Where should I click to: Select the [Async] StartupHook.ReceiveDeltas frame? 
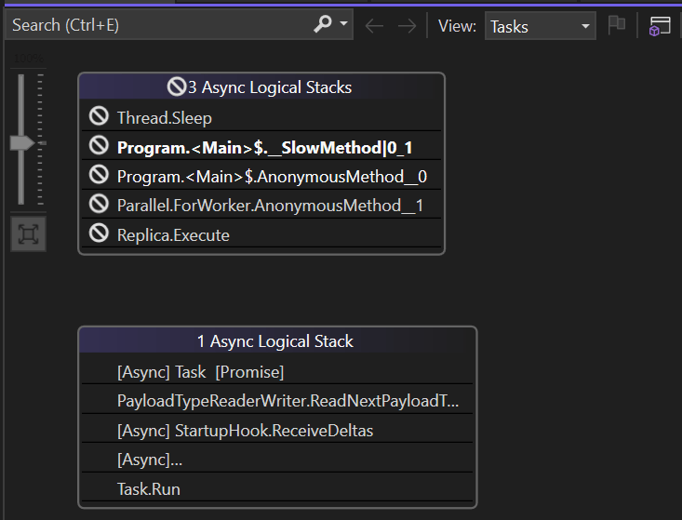[x=245, y=431]
